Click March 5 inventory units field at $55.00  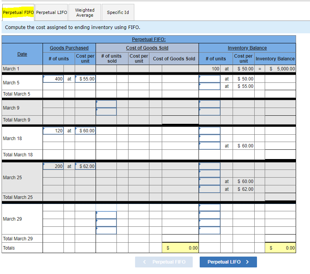209,86
